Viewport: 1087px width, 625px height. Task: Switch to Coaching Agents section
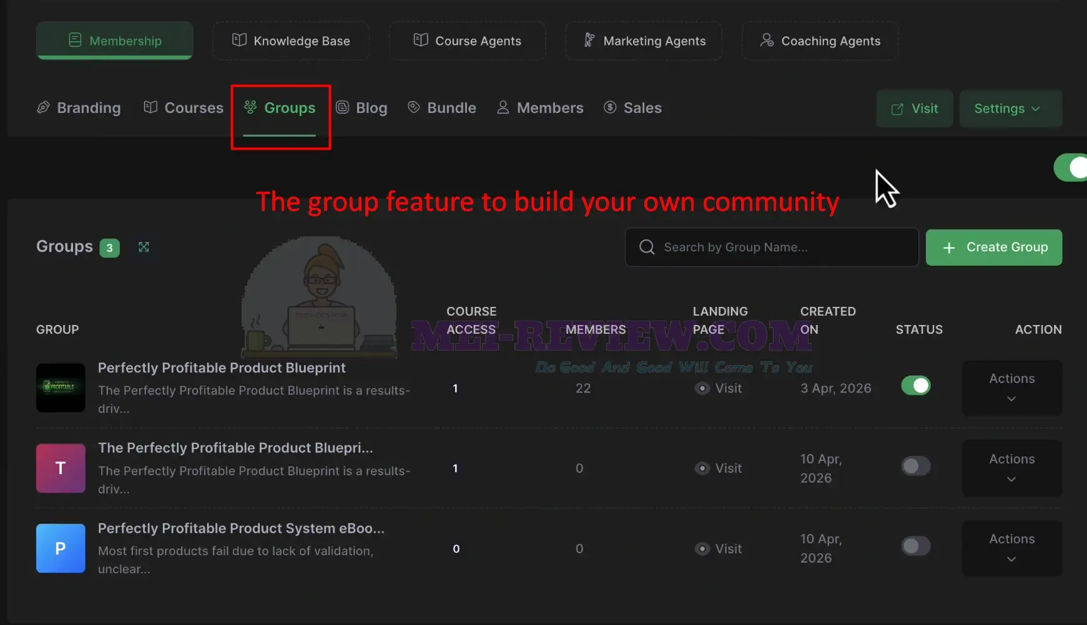(820, 41)
